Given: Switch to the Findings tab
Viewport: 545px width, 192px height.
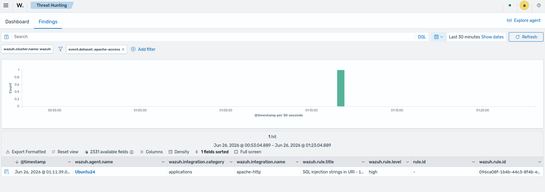Looking at the screenshot, I should (x=48, y=22).
